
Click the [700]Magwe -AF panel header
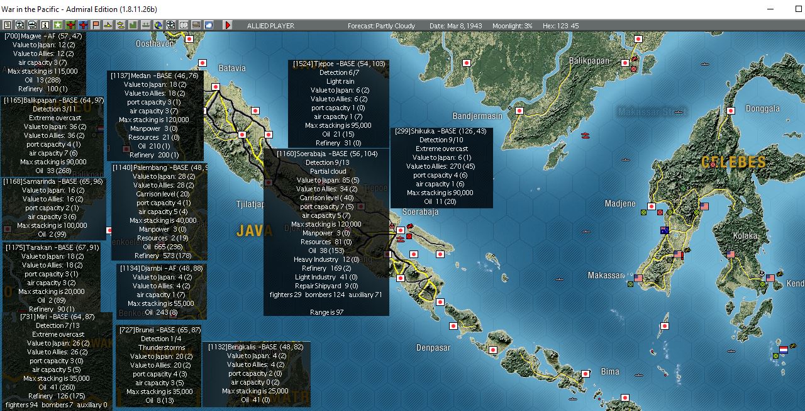[43, 36]
